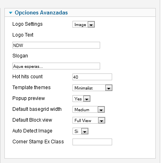Click the Auto Detect Image arrow button
Screen dimensions: 161x163
tap(85, 131)
